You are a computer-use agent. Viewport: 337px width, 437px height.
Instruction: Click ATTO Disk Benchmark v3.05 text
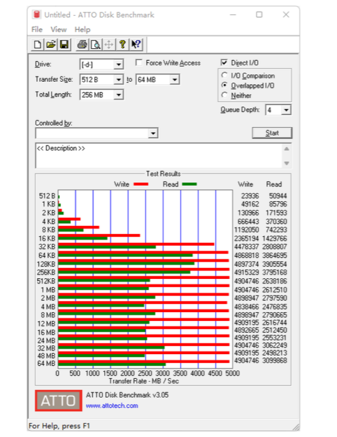[127, 395]
